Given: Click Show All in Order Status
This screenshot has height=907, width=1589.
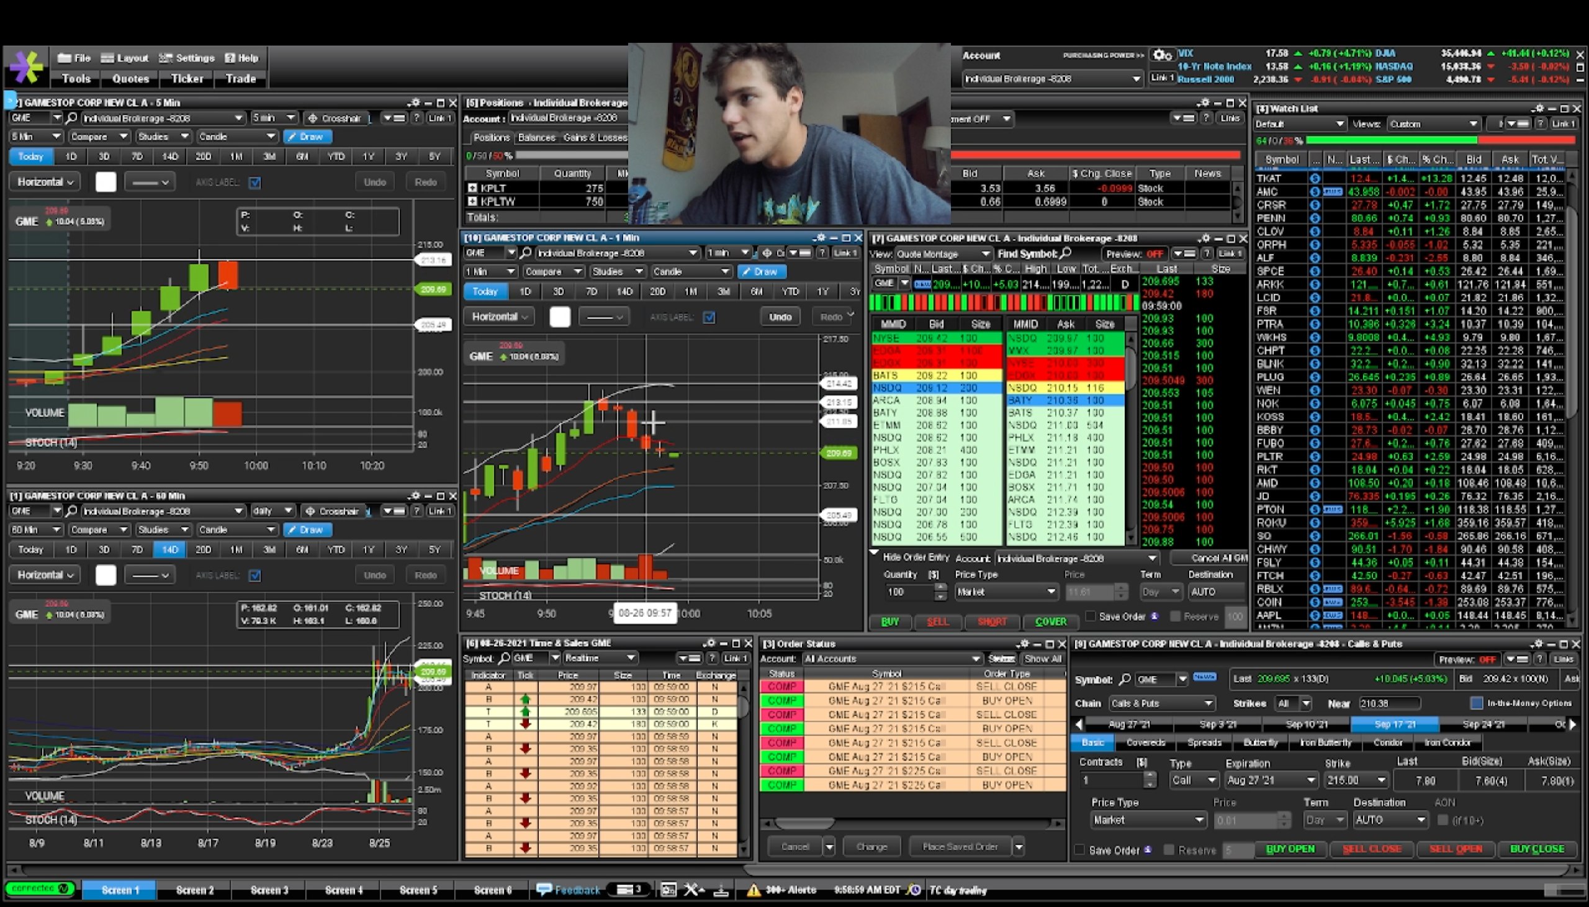Looking at the screenshot, I should click(x=1042, y=659).
